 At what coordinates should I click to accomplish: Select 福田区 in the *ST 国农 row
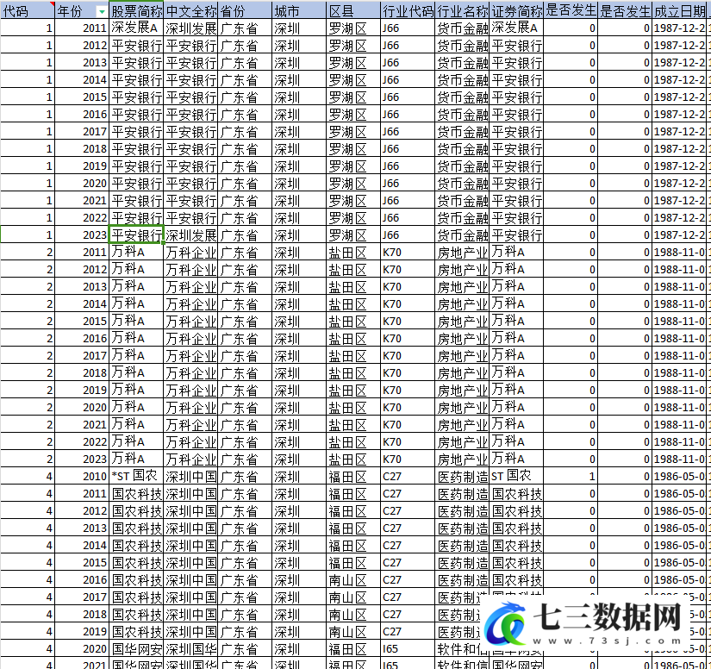(x=353, y=476)
